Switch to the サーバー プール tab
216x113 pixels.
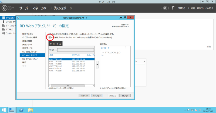pyautogui.click(x=55, y=44)
